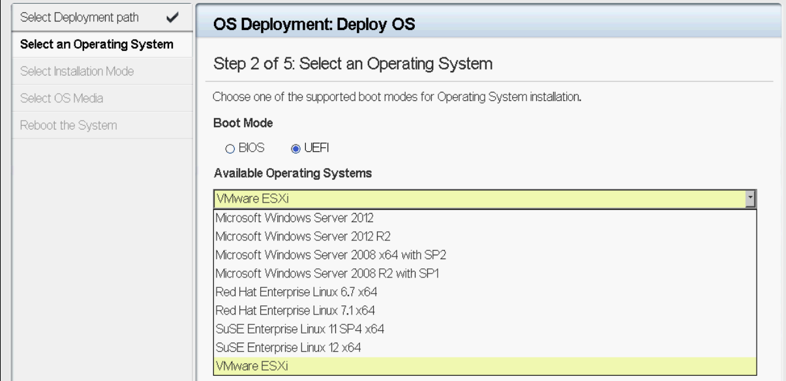This screenshot has height=381, width=786.
Task: Choose SuSE Enterprise Linux 11 SP4 x64
Action: [x=485, y=329]
